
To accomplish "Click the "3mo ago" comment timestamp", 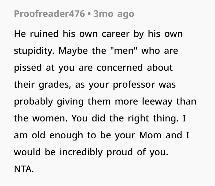I will point(114,14).
